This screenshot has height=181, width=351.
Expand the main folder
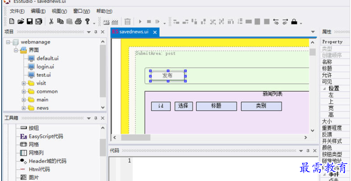tap(24, 100)
